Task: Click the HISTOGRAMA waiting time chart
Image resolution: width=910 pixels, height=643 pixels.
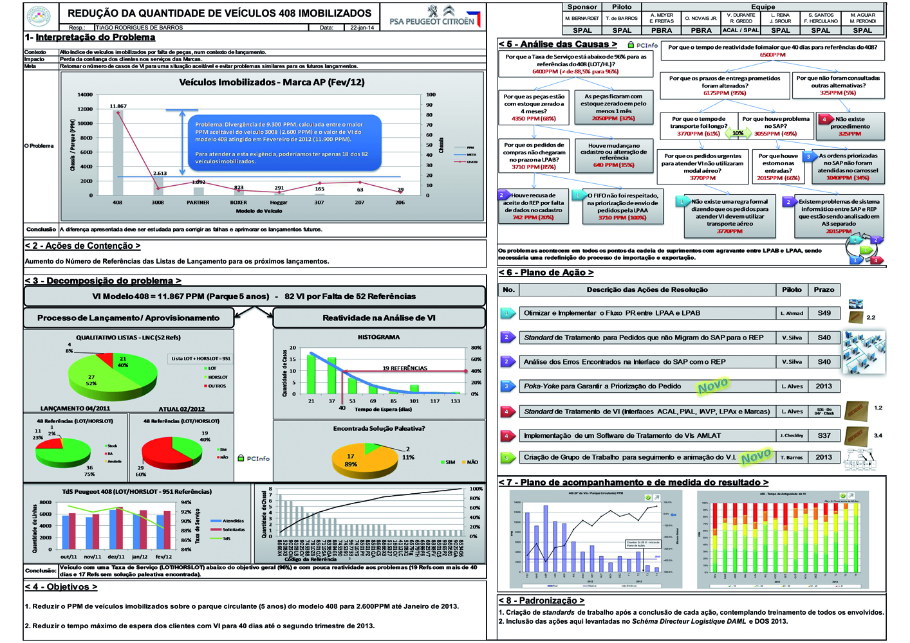Action: coord(378,373)
